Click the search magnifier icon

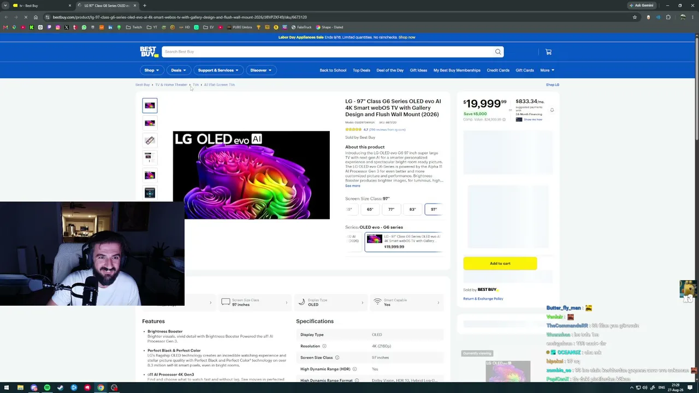pos(498,52)
